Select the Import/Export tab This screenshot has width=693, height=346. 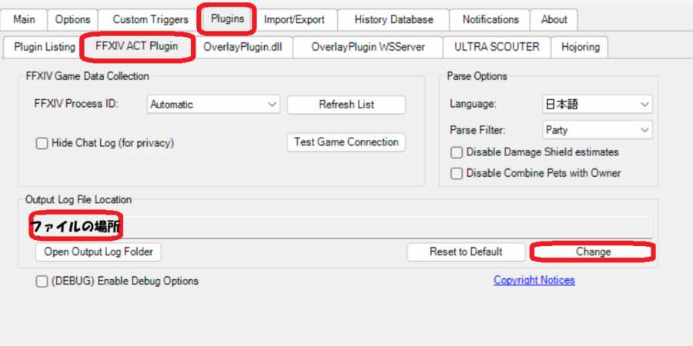(294, 19)
